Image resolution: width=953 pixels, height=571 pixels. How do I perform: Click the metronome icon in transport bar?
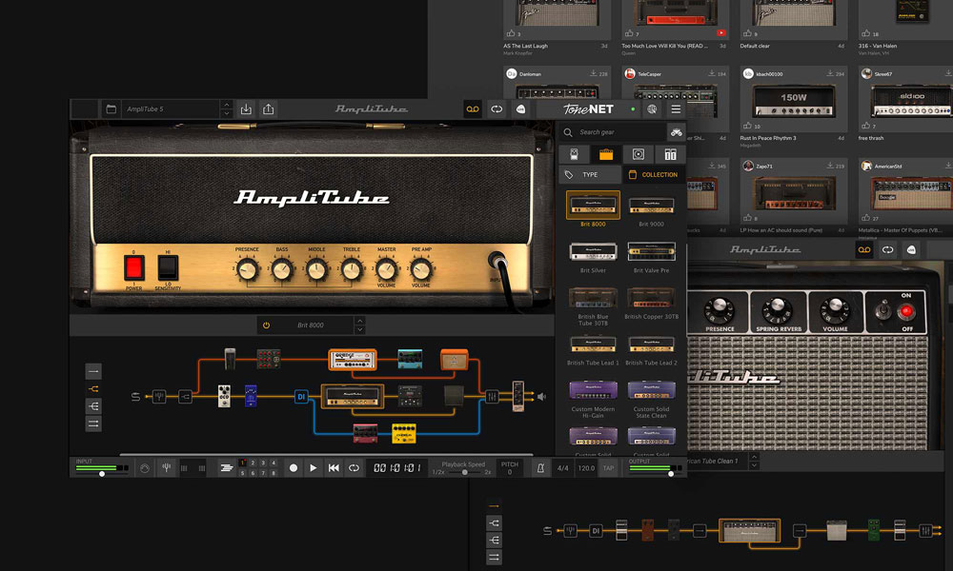click(x=540, y=467)
